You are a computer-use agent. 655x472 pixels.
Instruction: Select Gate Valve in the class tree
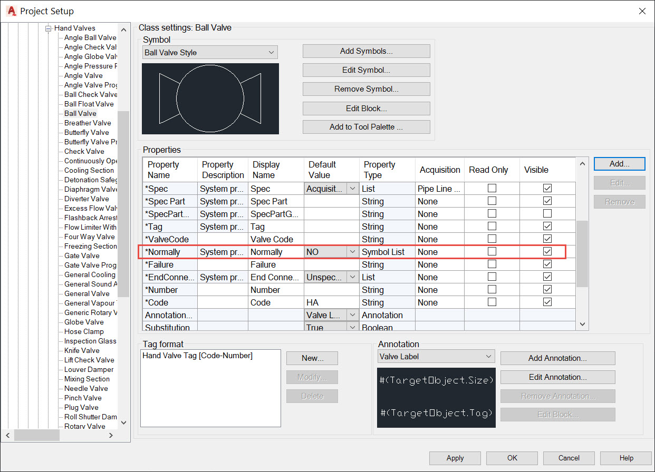(x=82, y=255)
